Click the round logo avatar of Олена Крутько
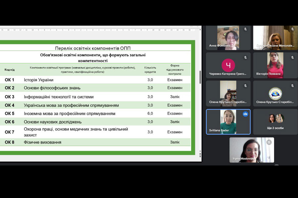 (275, 94)
